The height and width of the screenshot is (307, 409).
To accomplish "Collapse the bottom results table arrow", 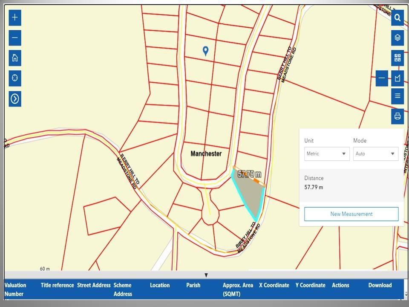I will coord(206,275).
